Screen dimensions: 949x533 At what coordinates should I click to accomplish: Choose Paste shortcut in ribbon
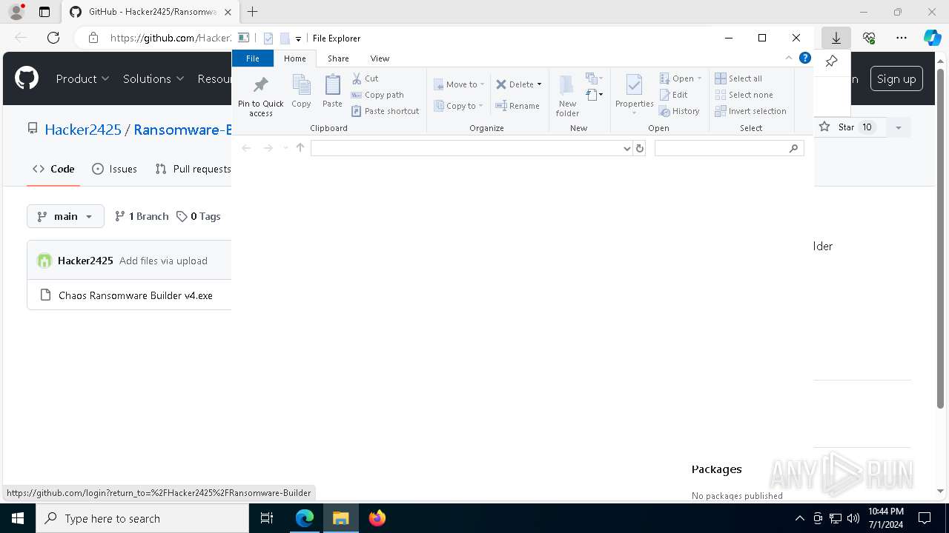click(x=386, y=111)
